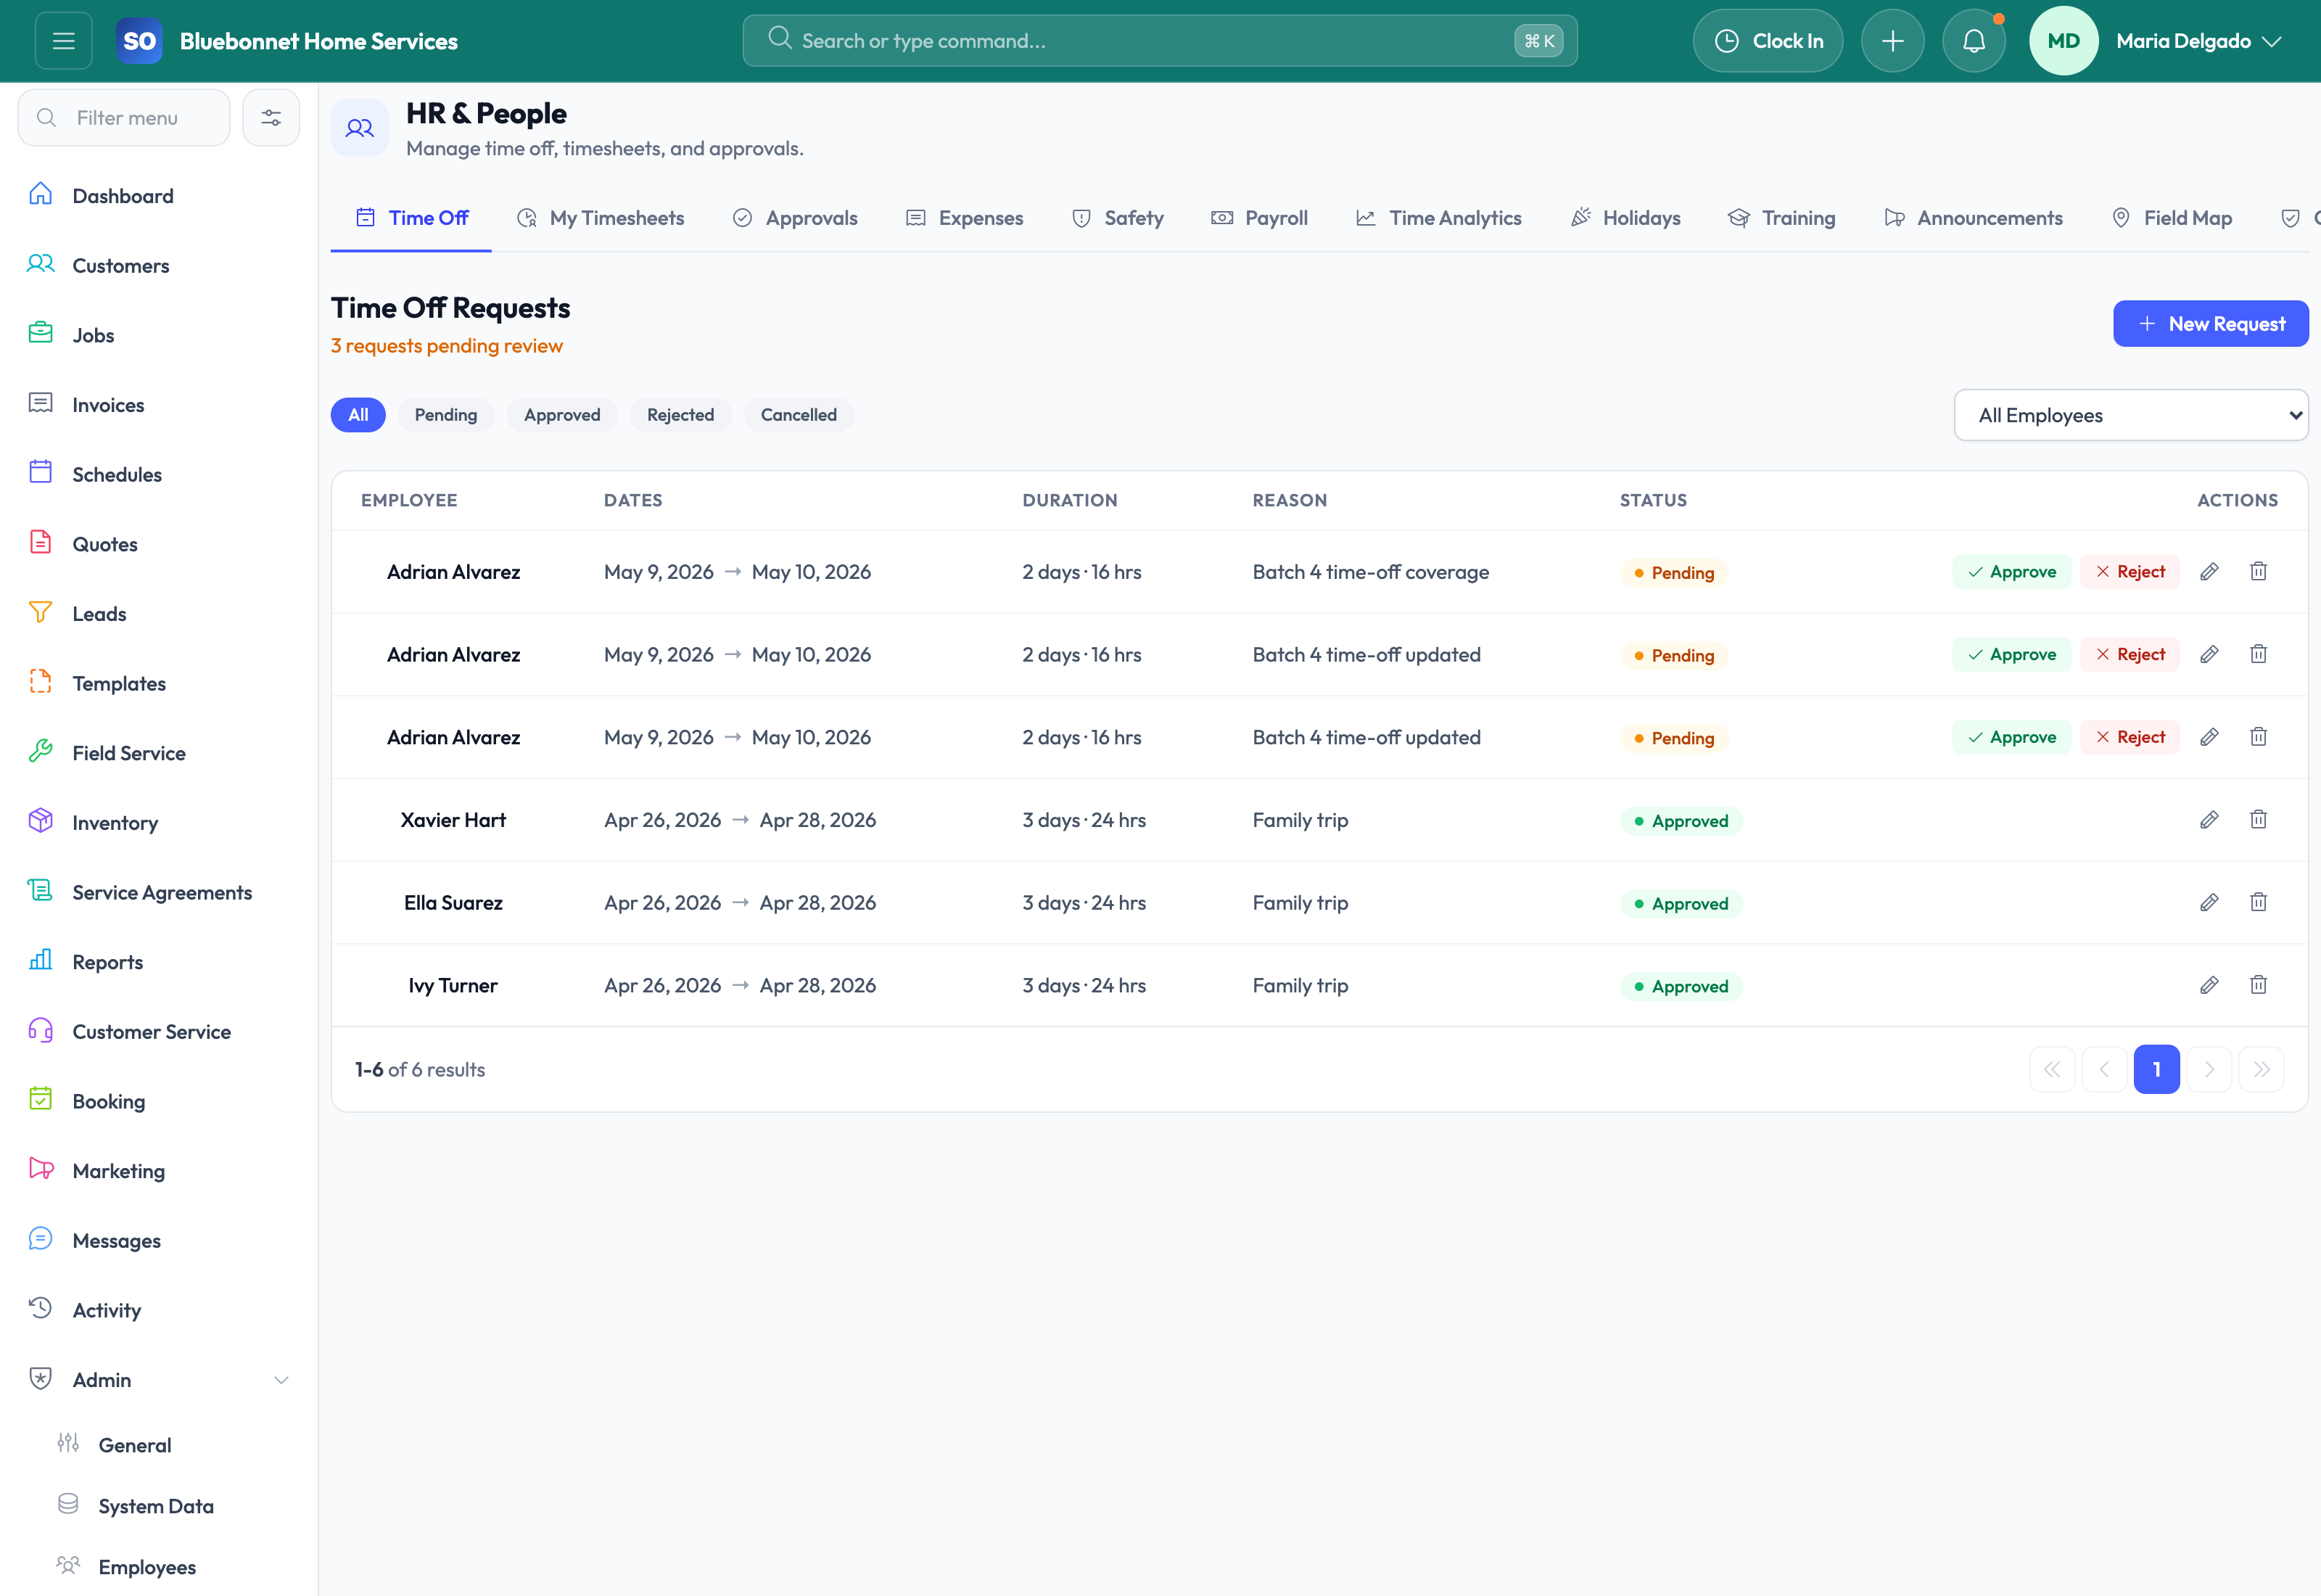Open the Time Analytics tab
This screenshot has width=2321, height=1596.
click(x=1438, y=218)
